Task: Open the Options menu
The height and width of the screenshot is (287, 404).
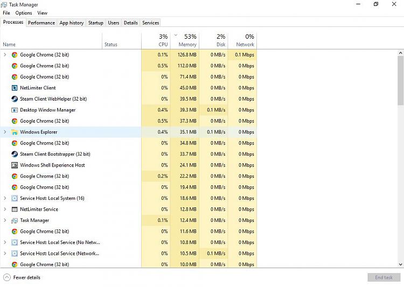Action: coord(24,13)
